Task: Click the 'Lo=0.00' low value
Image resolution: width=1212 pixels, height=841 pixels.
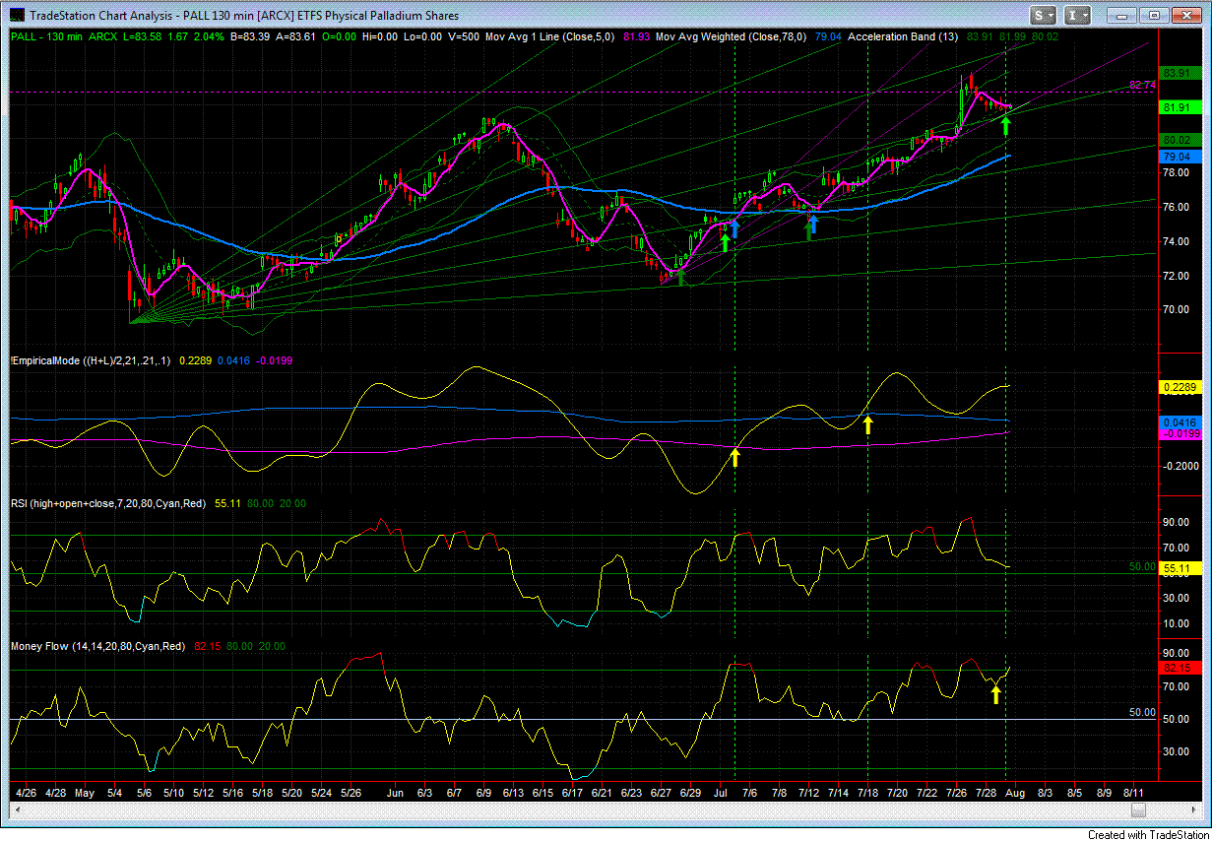Action: pos(420,36)
